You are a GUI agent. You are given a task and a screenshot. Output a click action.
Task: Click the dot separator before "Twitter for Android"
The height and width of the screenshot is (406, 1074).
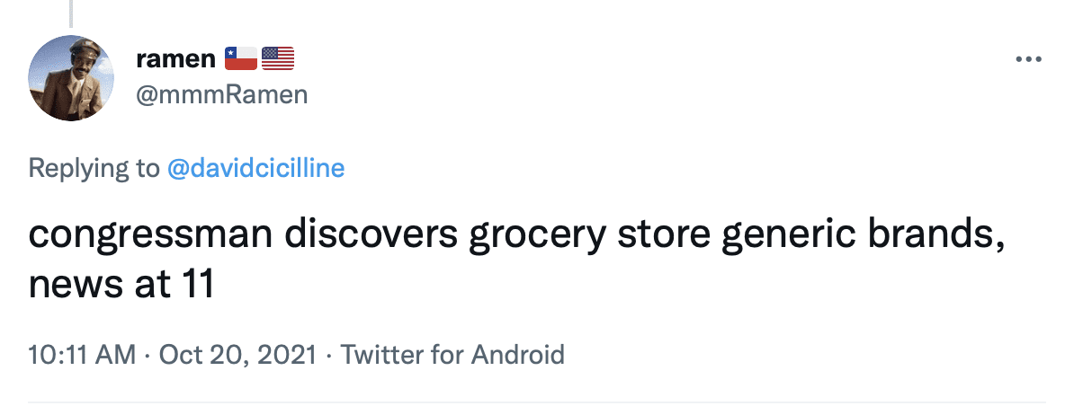tap(328, 355)
